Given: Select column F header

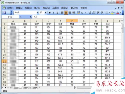Looking at the screenshot, I should pos(72,21).
